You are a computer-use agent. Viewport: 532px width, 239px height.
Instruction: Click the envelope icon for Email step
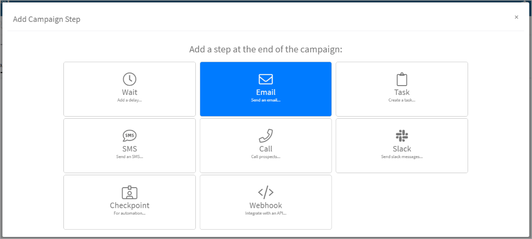pos(265,79)
